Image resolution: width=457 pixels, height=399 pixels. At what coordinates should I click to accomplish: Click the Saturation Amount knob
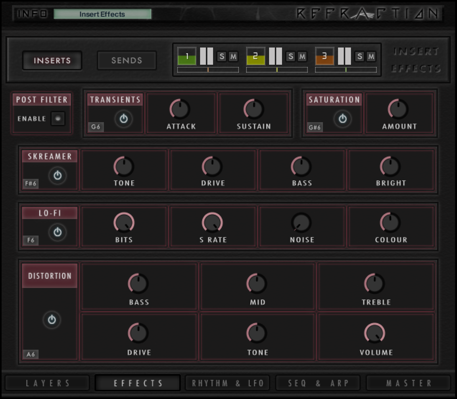(398, 109)
